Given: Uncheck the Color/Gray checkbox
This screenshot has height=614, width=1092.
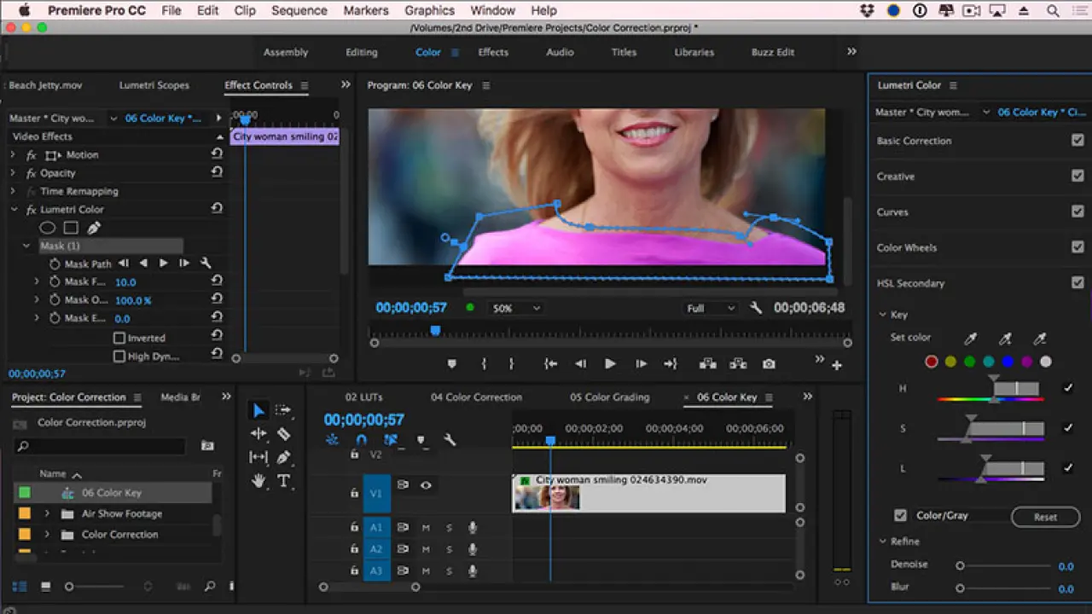Looking at the screenshot, I should tap(900, 516).
